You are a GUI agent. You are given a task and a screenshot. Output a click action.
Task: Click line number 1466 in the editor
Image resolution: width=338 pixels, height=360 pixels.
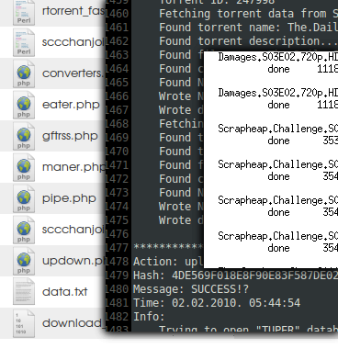click(x=117, y=96)
